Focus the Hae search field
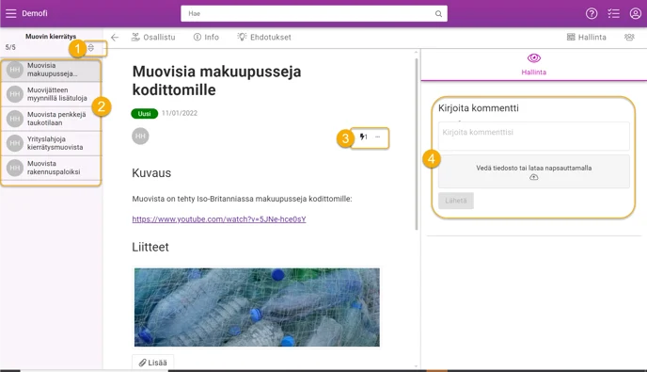The width and height of the screenshot is (647, 372). point(313,13)
